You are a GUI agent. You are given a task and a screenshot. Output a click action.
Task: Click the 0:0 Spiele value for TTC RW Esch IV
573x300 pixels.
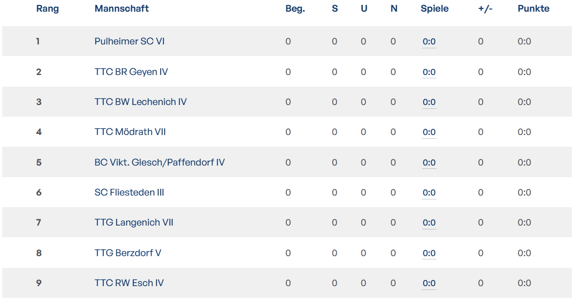tap(429, 283)
